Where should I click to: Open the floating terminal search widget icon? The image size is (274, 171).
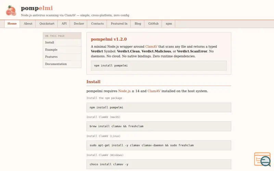(x=262, y=159)
